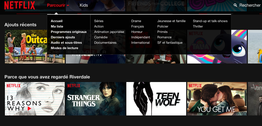Viewport: 262px width, 126px height.
Task: Go to Derniers ajouts
Action: point(63,37)
